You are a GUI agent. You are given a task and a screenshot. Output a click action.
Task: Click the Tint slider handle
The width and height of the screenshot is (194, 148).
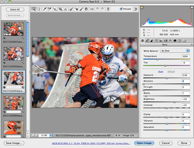(165, 66)
